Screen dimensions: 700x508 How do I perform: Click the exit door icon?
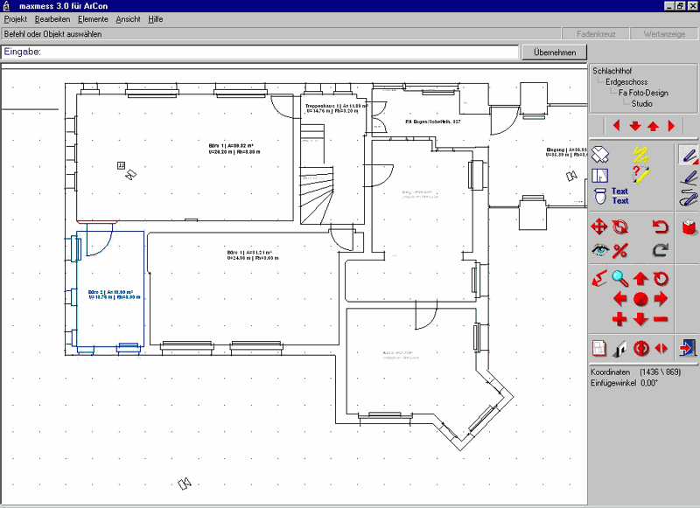pyautogui.click(x=689, y=347)
